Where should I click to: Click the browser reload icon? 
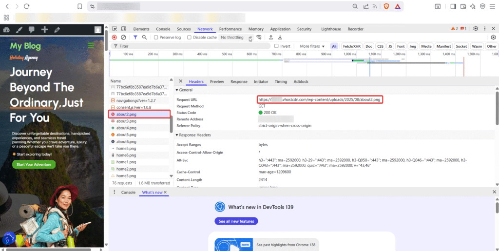coord(27,6)
